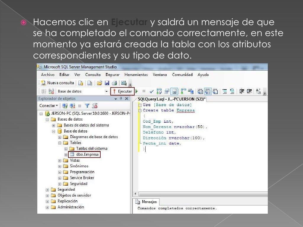Switch to Results to Text
Screen dimensions: 303x227
coord(200,91)
